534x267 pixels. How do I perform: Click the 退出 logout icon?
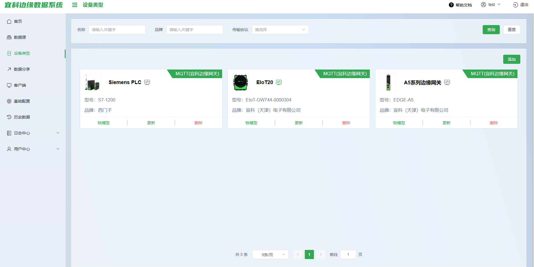515,5
